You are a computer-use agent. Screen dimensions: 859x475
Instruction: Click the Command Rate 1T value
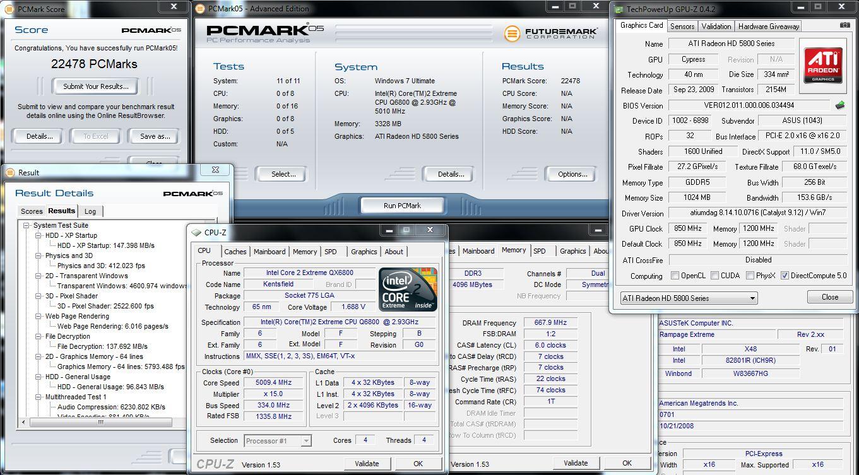click(550, 402)
